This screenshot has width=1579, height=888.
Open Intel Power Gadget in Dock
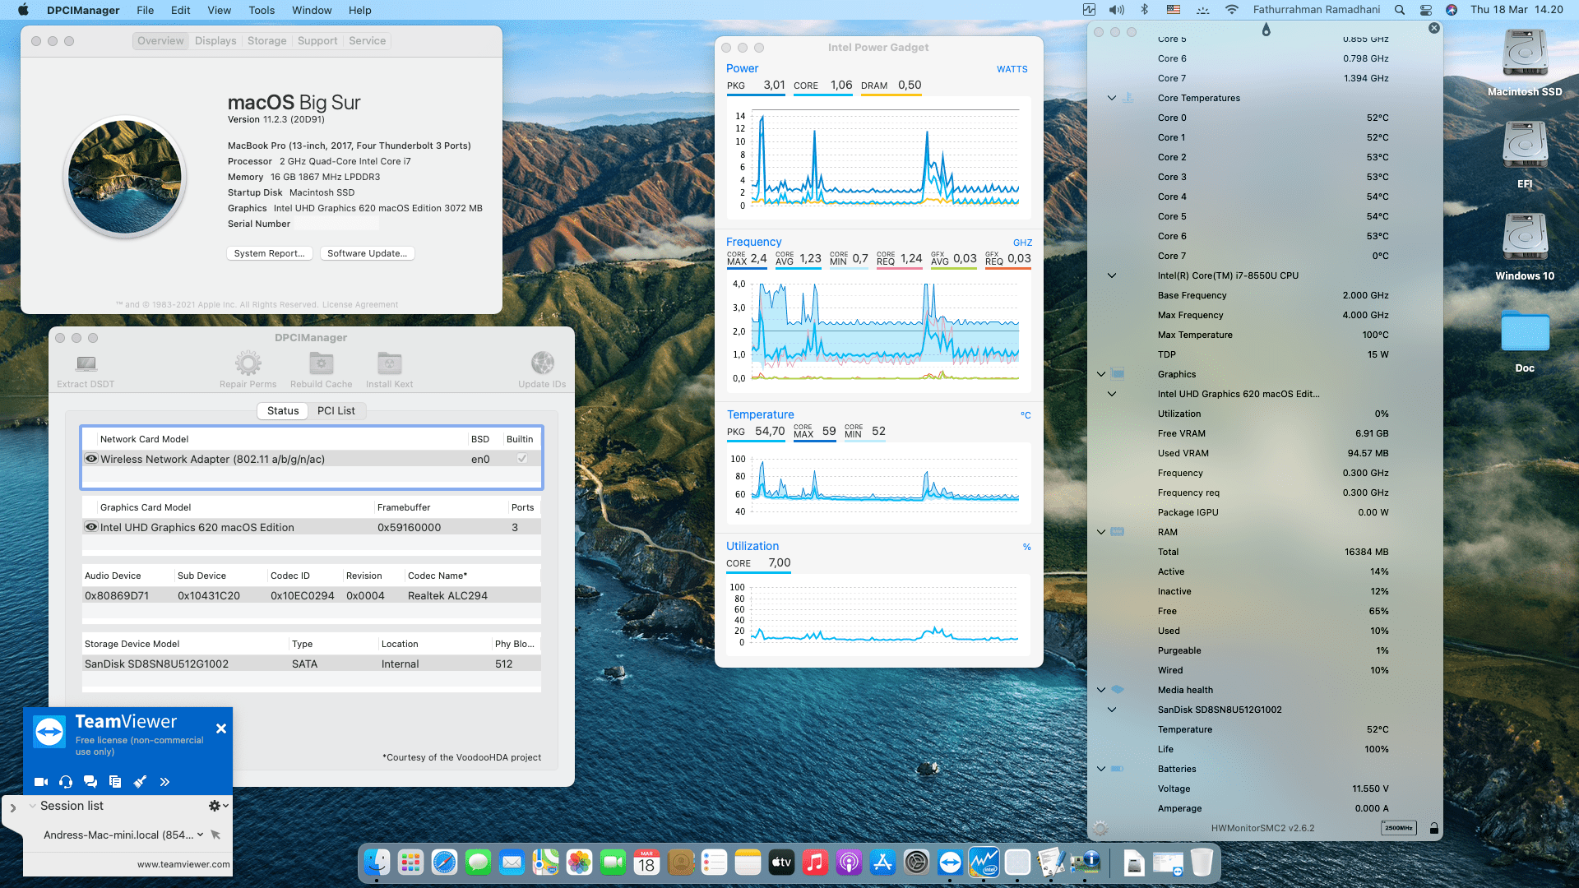pyautogui.click(x=984, y=862)
